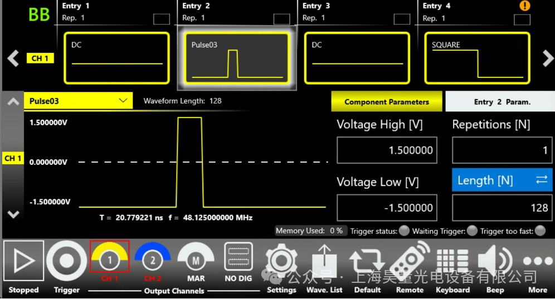Click Waveform Length: 128 text
Image resolution: width=555 pixels, height=299 pixels.
182,101
